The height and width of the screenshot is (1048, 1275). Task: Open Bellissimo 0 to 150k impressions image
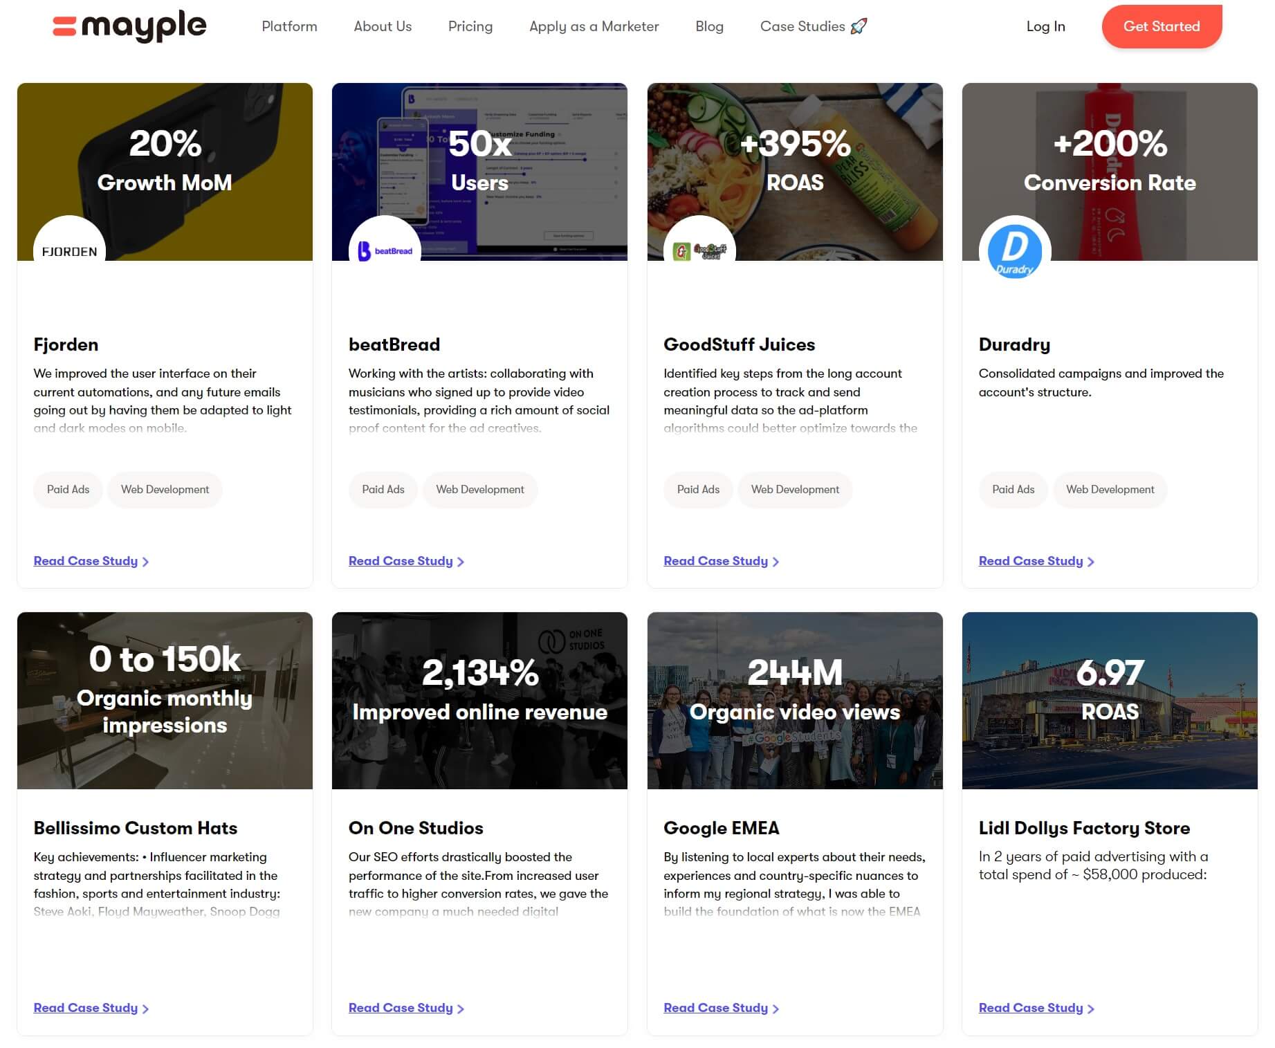coord(165,700)
